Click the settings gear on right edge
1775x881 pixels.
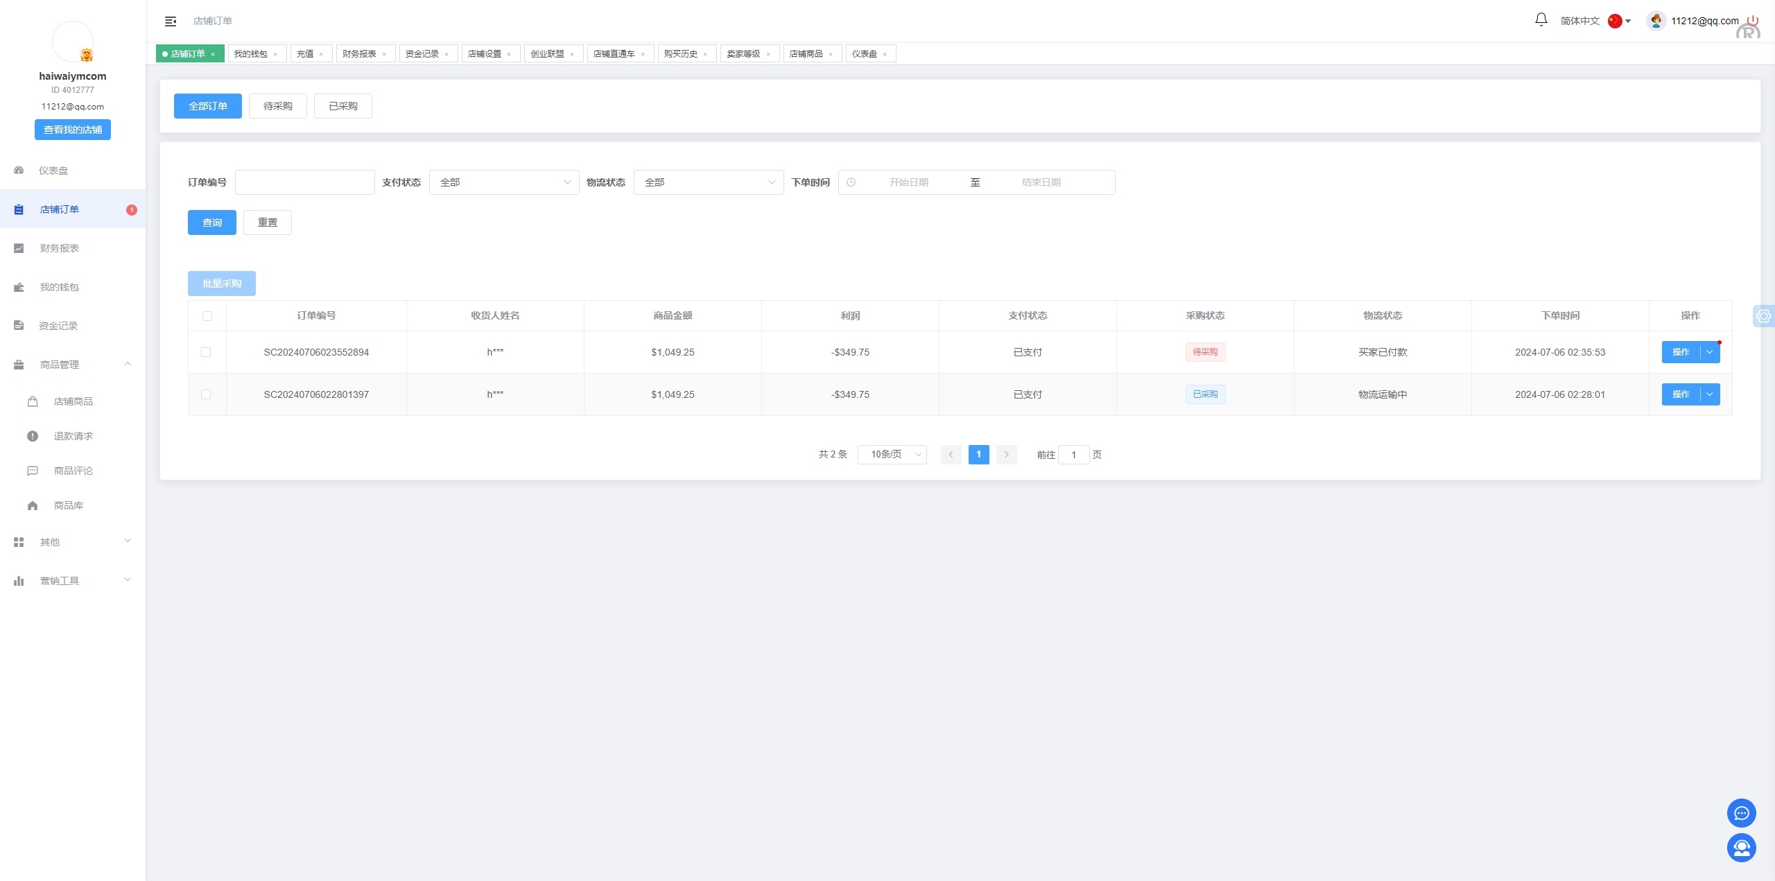[1763, 316]
